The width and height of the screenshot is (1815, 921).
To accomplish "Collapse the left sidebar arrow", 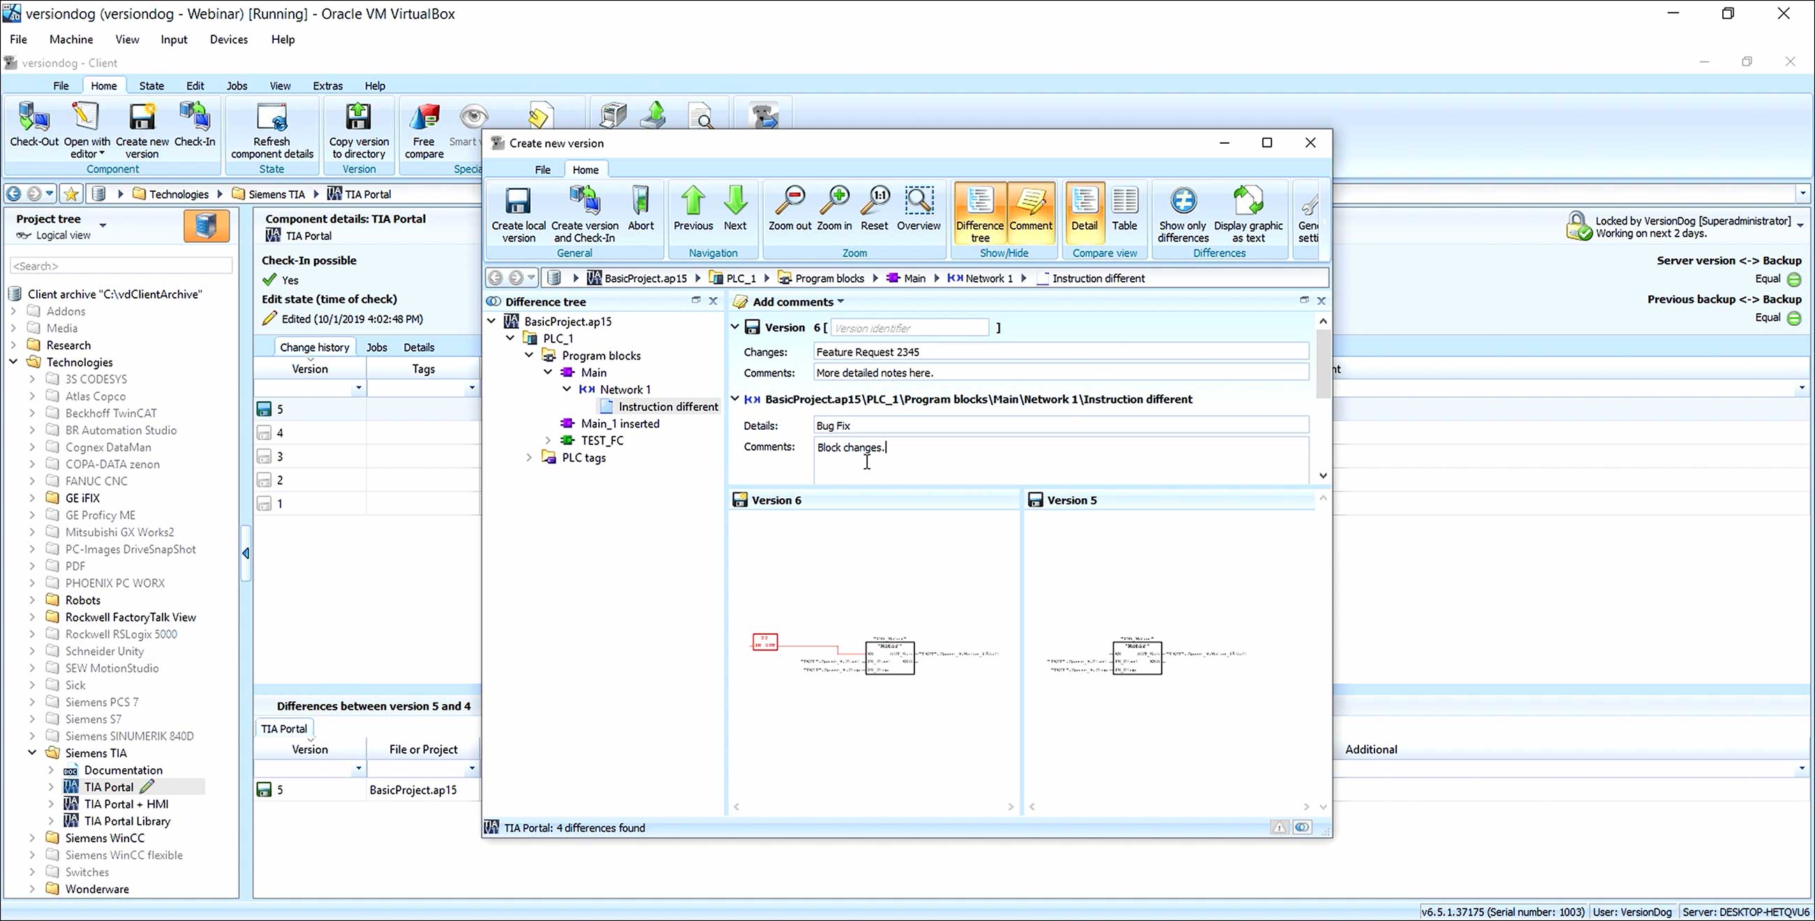I will (x=245, y=553).
